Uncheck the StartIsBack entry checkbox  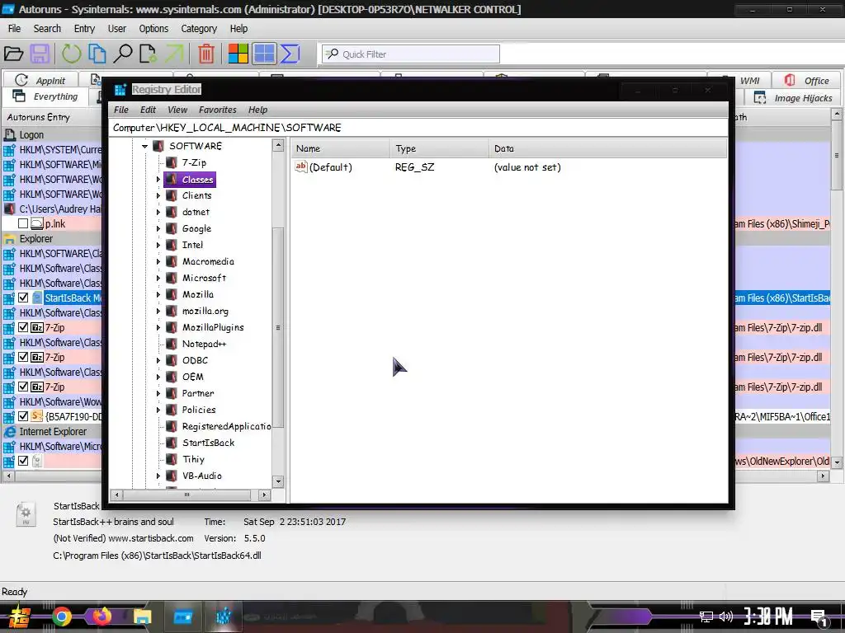tap(23, 298)
